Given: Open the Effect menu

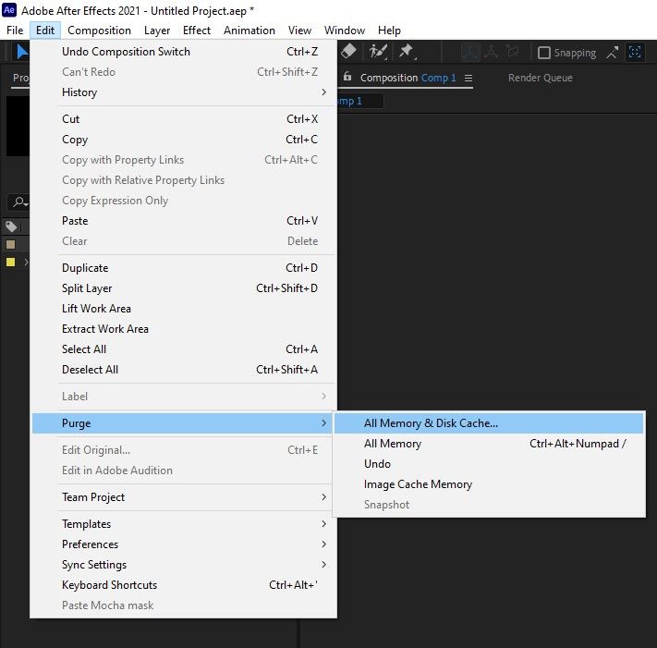Looking at the screenshot, I should tap(197, 31).
